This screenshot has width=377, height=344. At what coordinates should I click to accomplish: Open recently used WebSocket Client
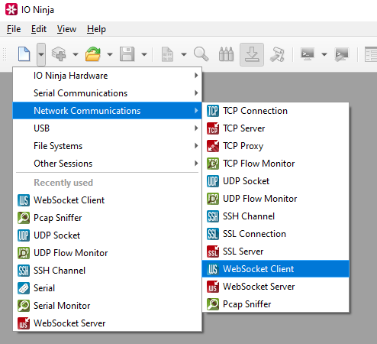pyautogui.click(x=108, y=200)
